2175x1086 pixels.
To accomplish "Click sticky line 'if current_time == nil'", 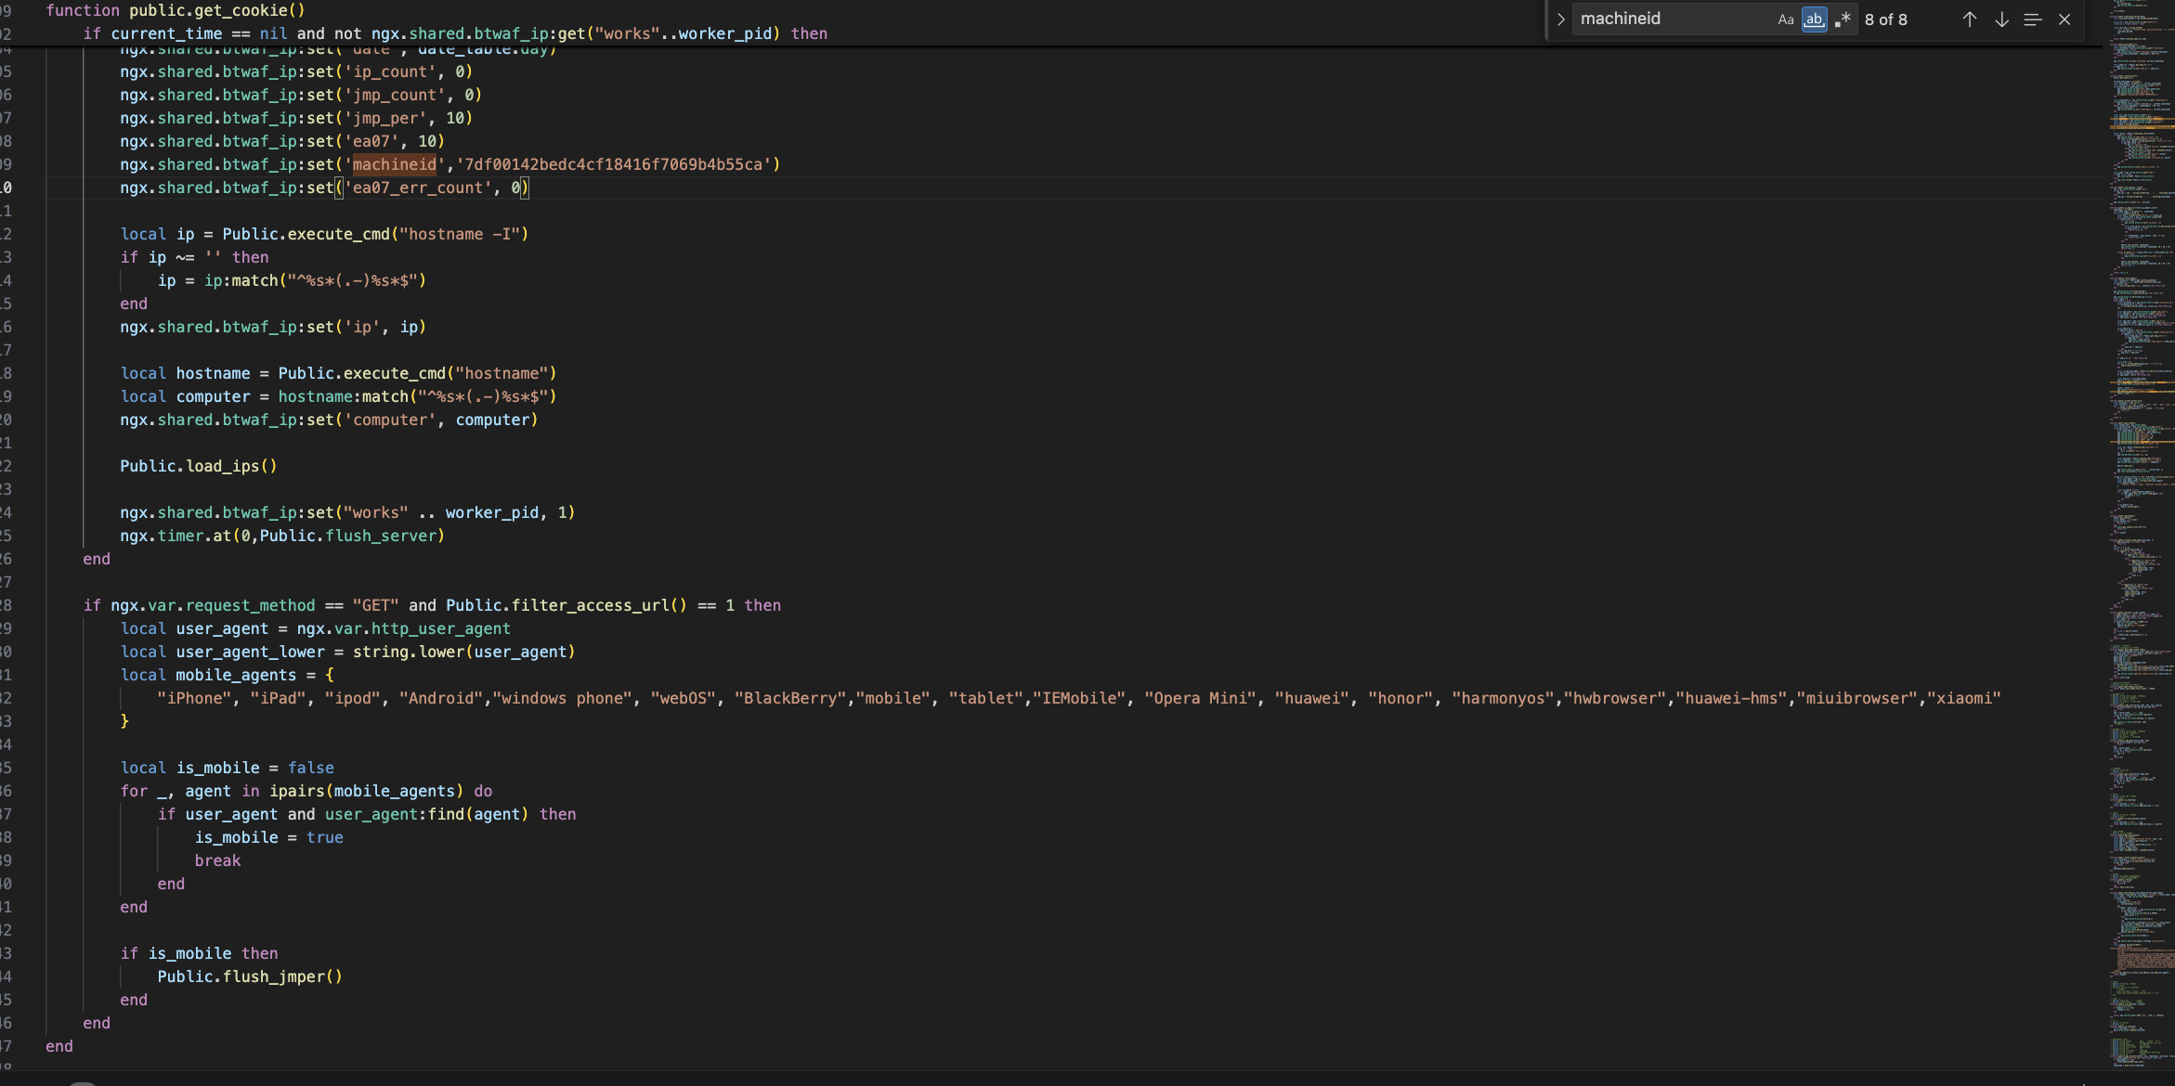I will 455,33.
